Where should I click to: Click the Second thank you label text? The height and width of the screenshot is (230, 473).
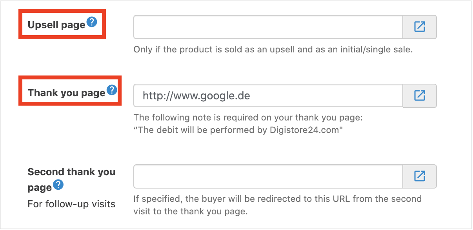click(x=71, y=172)
